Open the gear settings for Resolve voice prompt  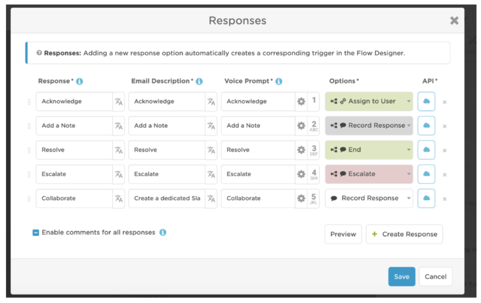tap(302, 150)
